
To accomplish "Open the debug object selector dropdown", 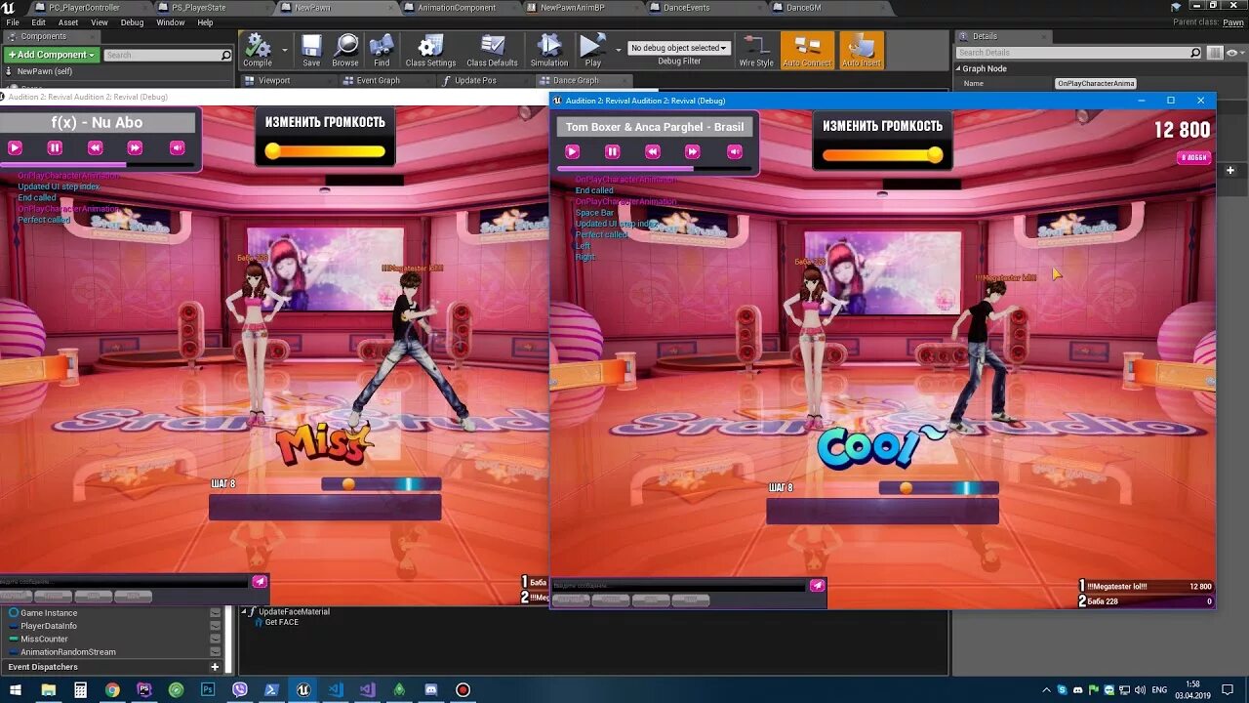I will (x=679, y=48).
